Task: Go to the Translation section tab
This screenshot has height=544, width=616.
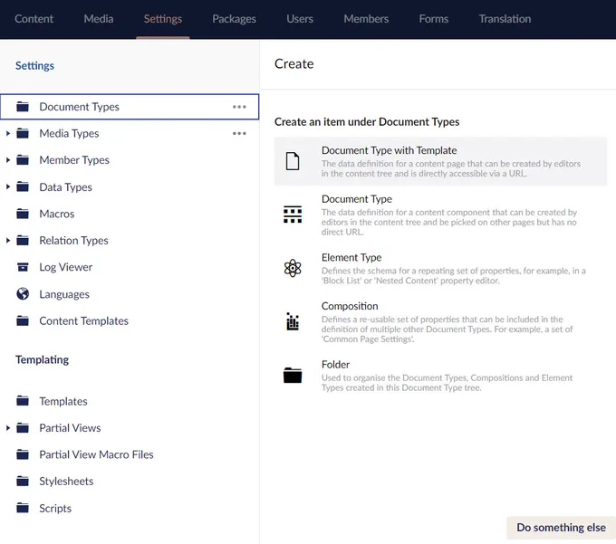Action: pos(505,19)
